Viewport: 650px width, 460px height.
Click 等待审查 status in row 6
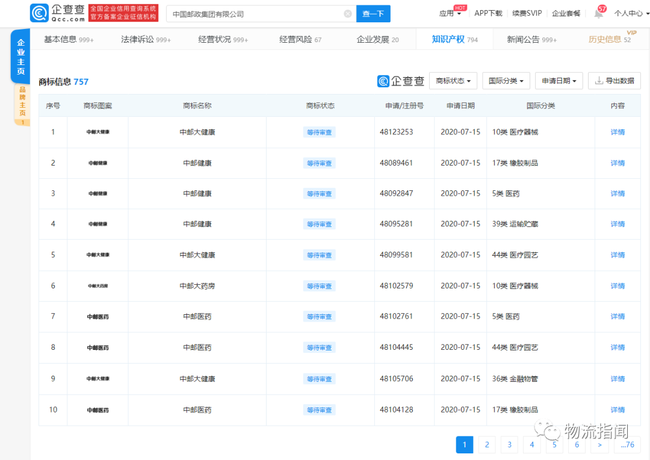coord(319,286)
